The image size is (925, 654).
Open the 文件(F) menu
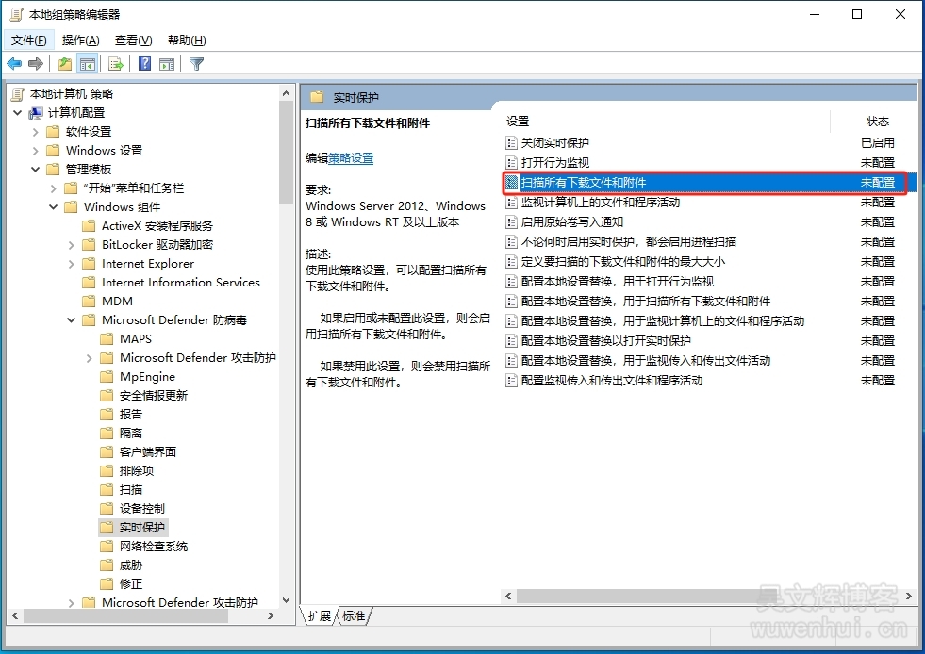point(28,41)
